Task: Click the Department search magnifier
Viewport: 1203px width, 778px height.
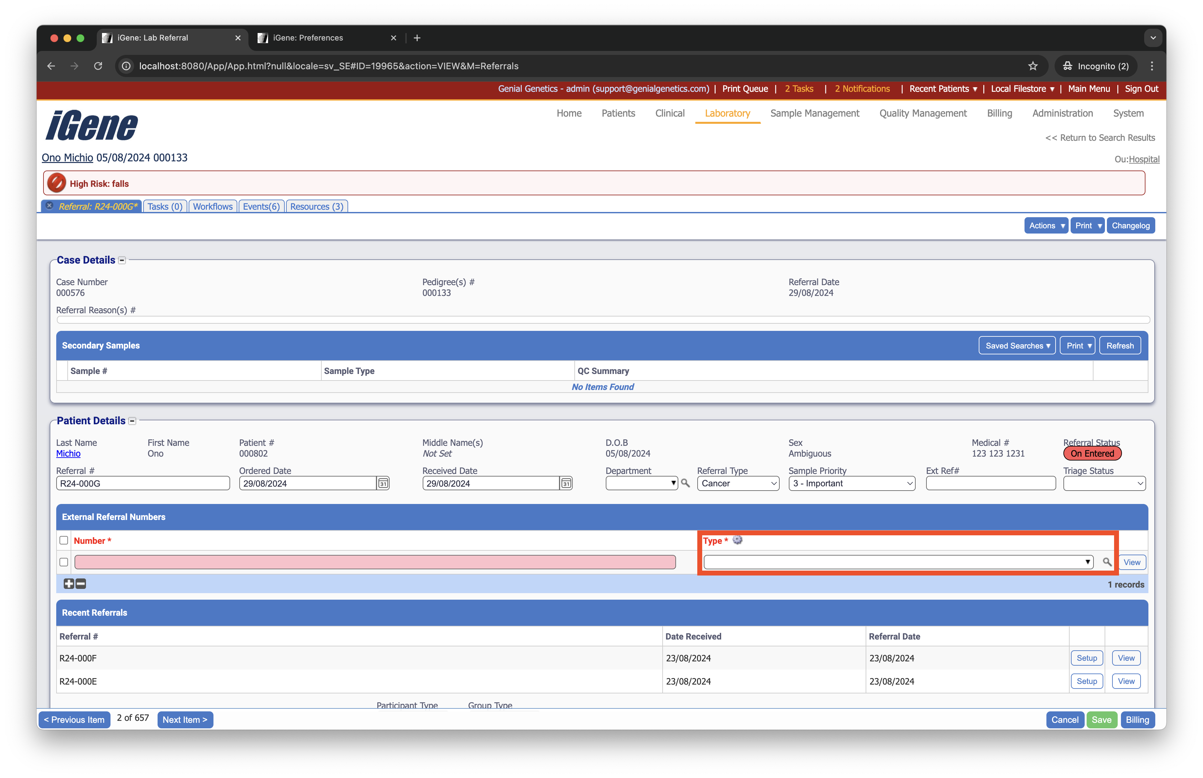Action: coord(686,483)
